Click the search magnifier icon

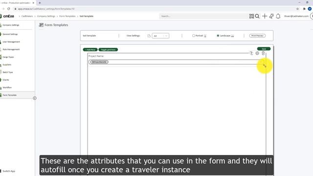tap(257, 16)
